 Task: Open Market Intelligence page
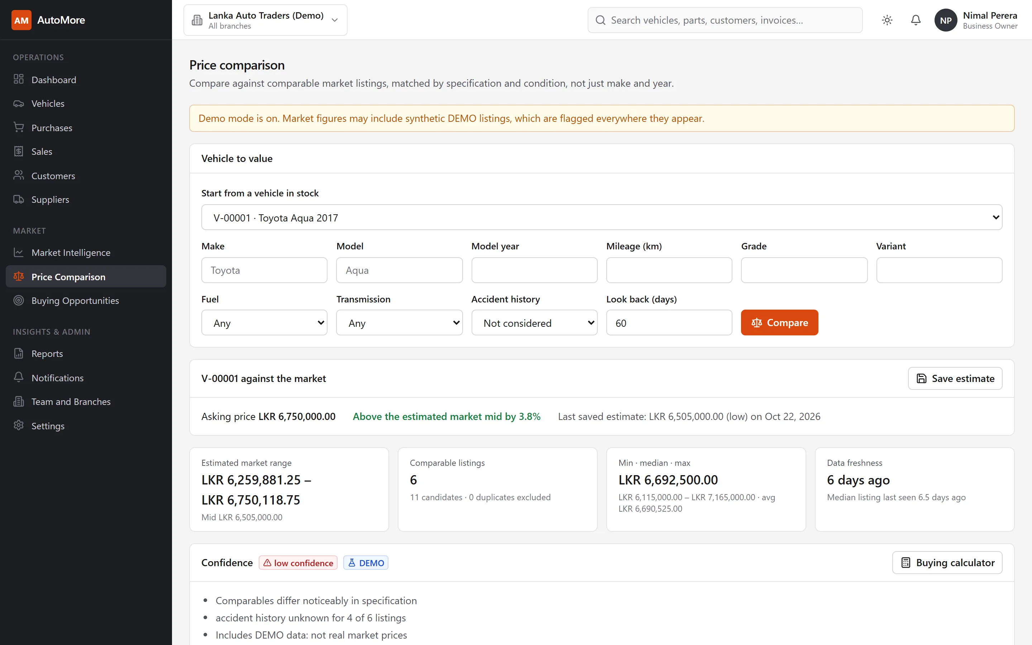coord(86,253)
